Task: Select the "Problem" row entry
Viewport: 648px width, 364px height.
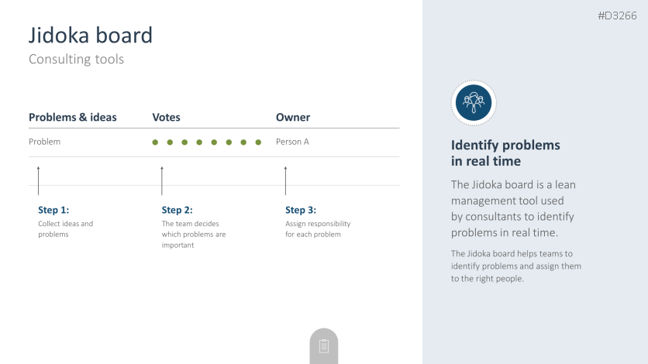Action: pyautogui.click(x=44, y=142)
